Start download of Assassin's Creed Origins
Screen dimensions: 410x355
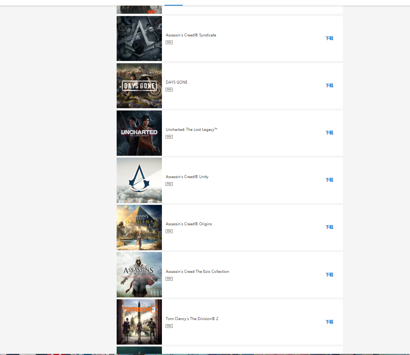coord(329,227)
